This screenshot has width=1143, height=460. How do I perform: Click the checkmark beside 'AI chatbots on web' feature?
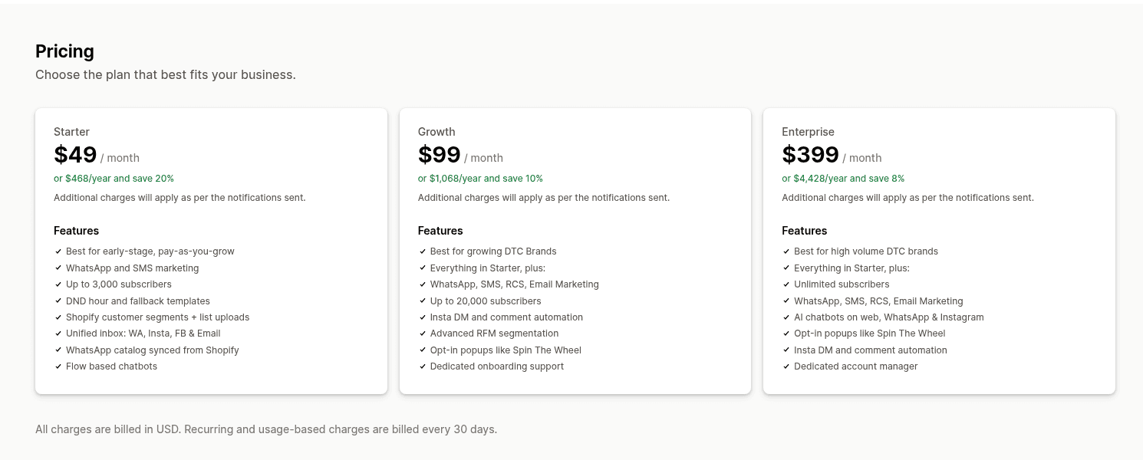pyautogui.click(x=786, y=317)
